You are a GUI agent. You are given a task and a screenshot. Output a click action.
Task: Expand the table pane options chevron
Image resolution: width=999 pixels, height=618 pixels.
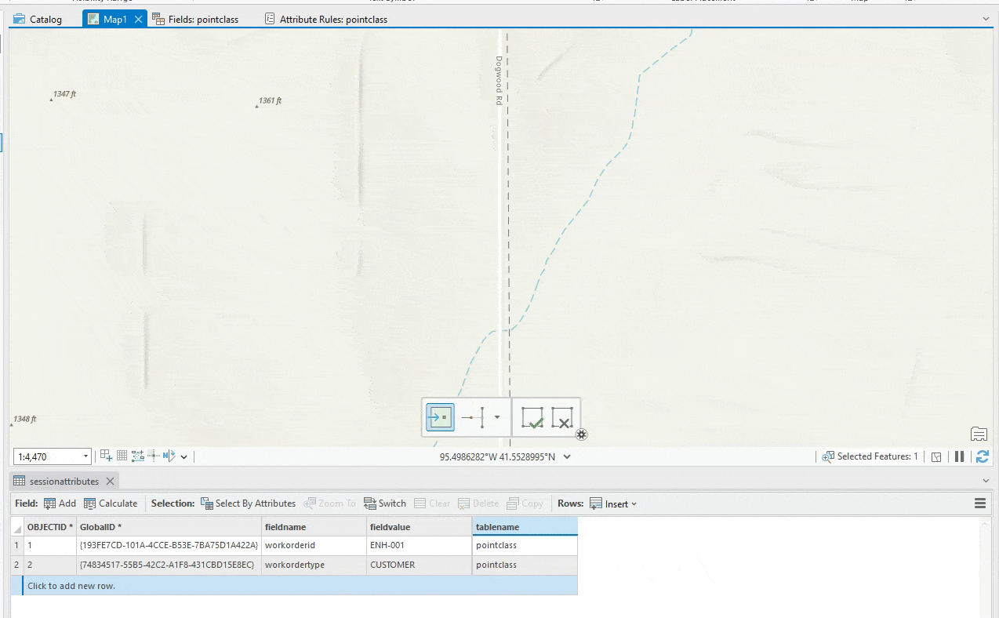(986, 481)
